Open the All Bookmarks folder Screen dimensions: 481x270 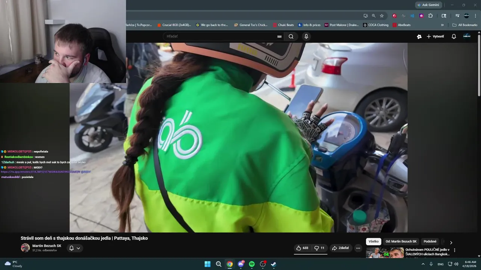click(x=465, y=25)
